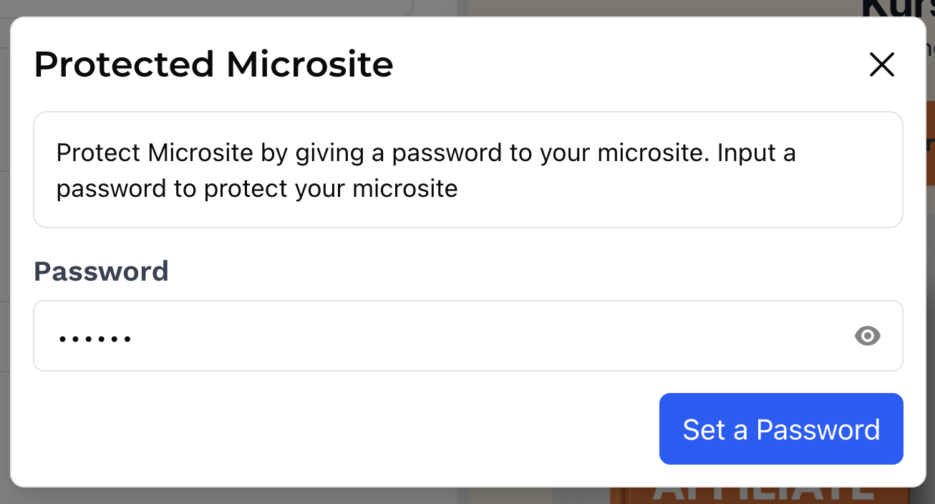Screen dimensions: 935x504
Task: Click the Password field label
Action: (101, 271)
